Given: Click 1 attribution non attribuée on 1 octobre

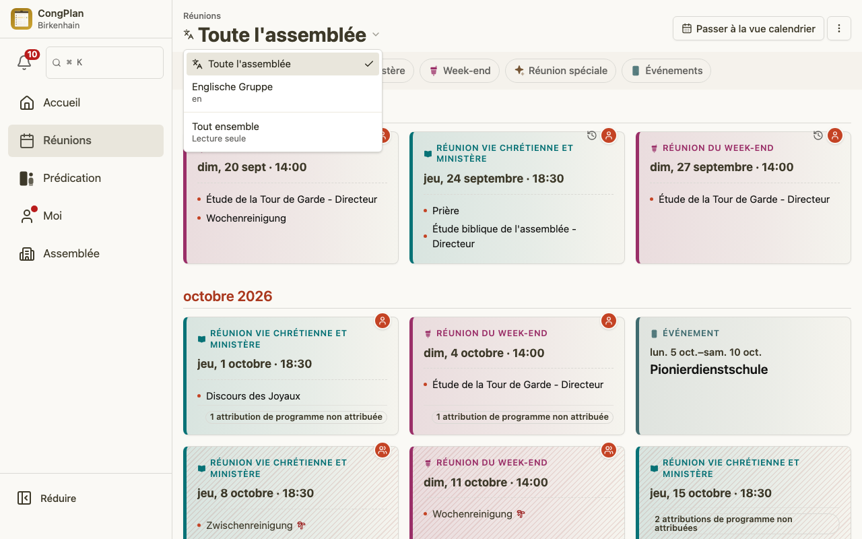Looking at the screenshot, I should point(296,417).
